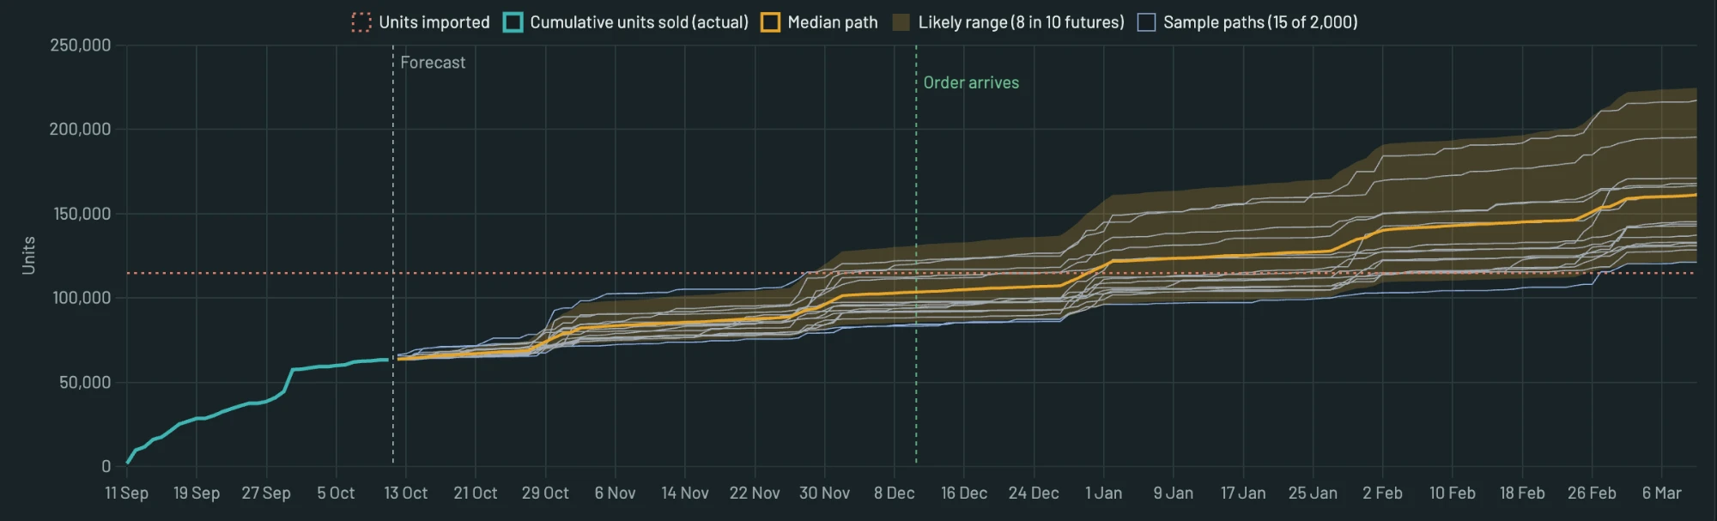Click the '22 Nov' x-axis label
1717x521 pixels.
[x=755, y=494]
